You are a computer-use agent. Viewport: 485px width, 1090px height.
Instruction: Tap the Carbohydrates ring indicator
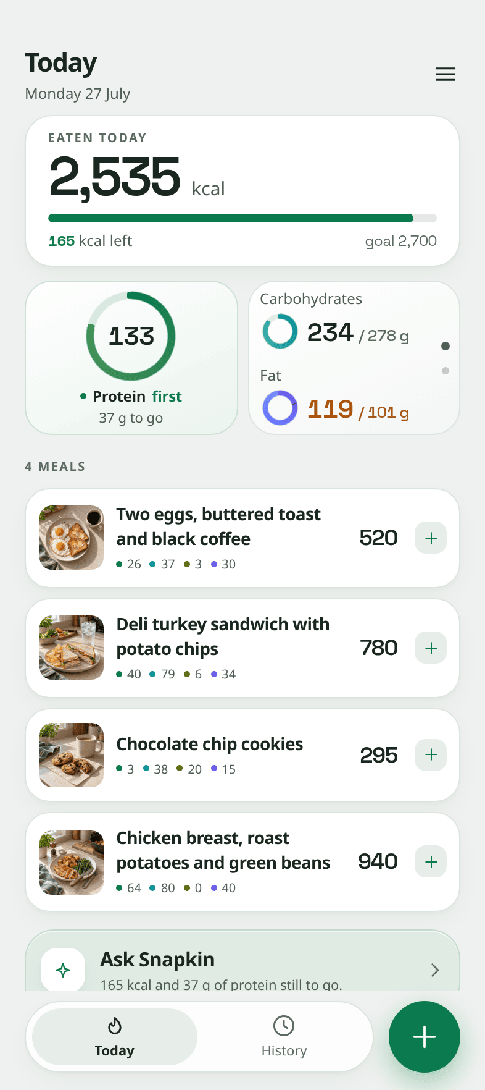(280, 332)
